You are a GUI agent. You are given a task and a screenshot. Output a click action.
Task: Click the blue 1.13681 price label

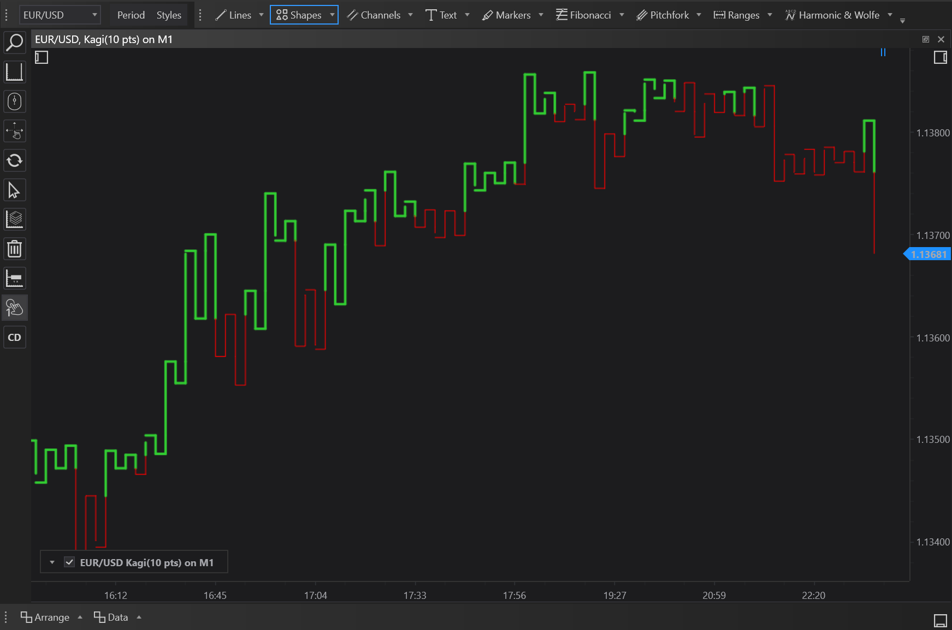[x=929, y=255]
